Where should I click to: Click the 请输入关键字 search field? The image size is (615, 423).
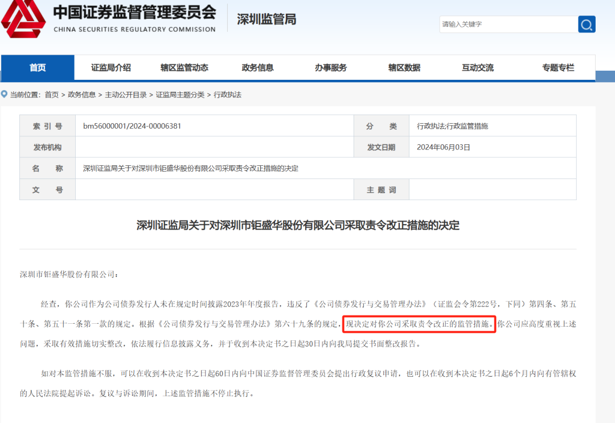(x=509, y=25)
